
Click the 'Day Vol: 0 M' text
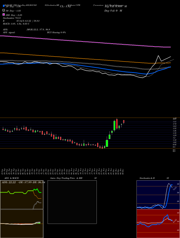(113, 11)
